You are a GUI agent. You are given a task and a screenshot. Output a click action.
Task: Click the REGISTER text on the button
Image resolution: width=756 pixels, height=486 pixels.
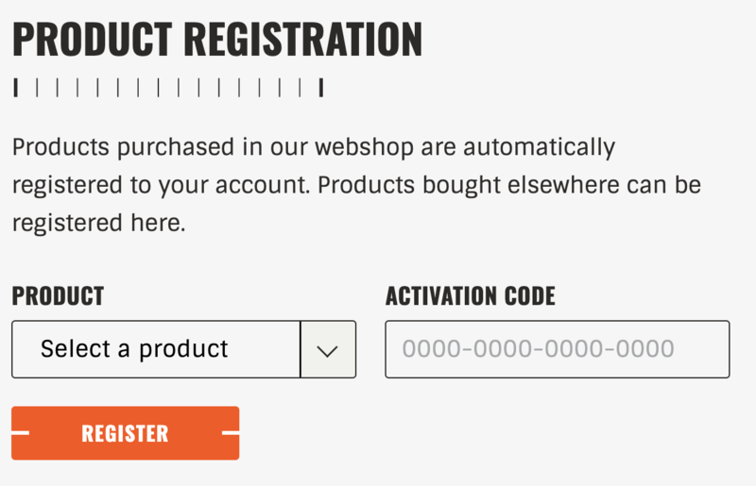pos(125,433)
